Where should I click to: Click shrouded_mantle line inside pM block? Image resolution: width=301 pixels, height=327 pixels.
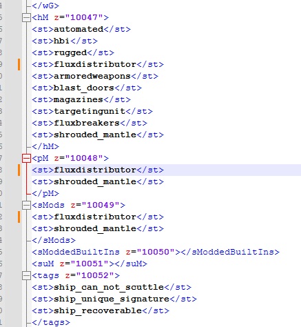pyautogui.click(x=98, y=181)
